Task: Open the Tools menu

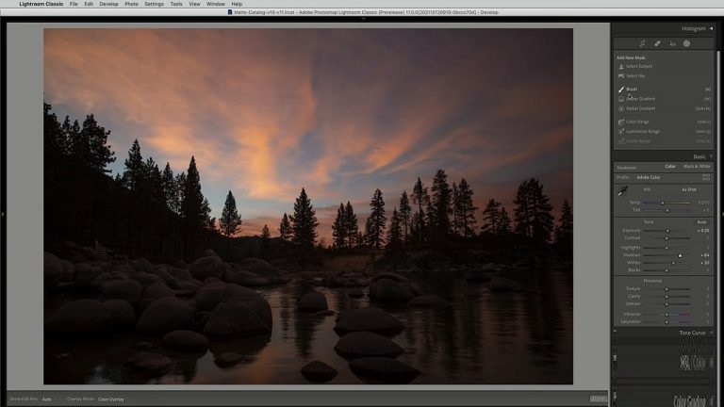Action: click(176, 4)
